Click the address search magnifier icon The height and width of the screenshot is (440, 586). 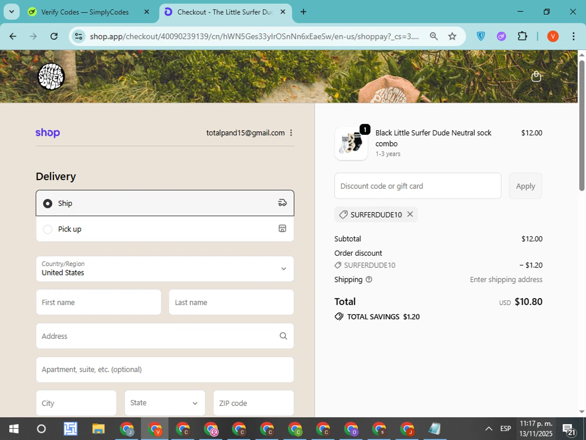(283, 336)
